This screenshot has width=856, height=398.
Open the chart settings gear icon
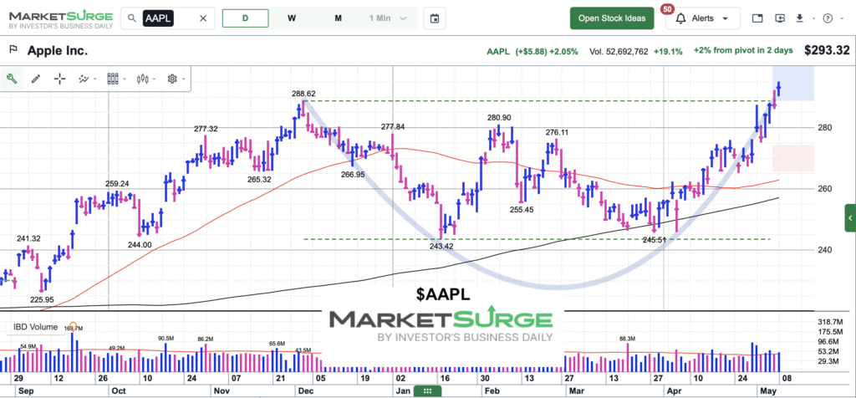coord(172,79)
